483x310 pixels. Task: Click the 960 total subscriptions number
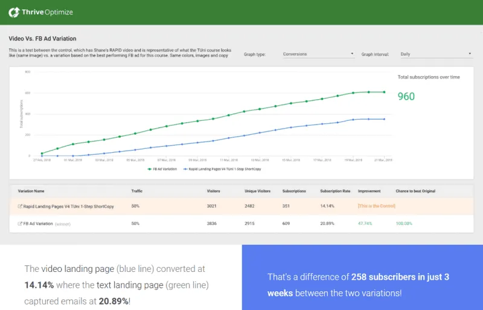[406, 96]
